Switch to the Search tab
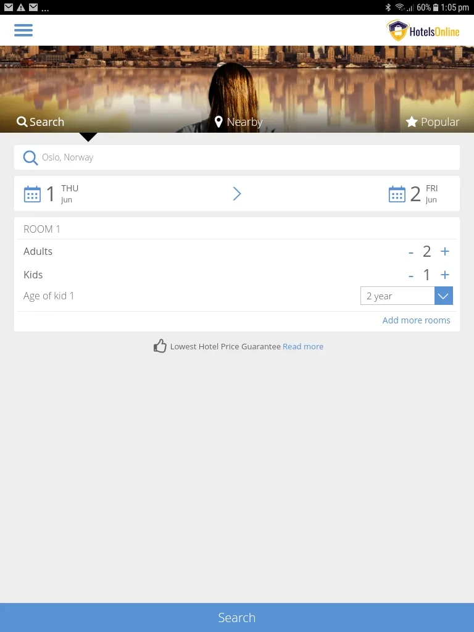The height and width of the screenshot is (632, 474). click(40, 122)
